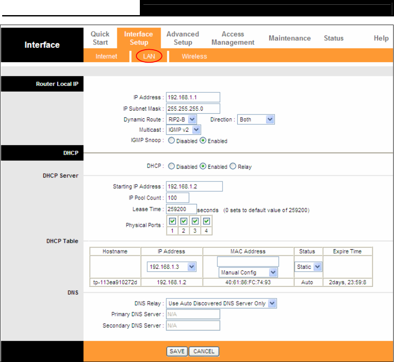Image resolution: width=394 pixels, height=362 pixels.
Task: Click the SAVE button
Action: (177, 351)
